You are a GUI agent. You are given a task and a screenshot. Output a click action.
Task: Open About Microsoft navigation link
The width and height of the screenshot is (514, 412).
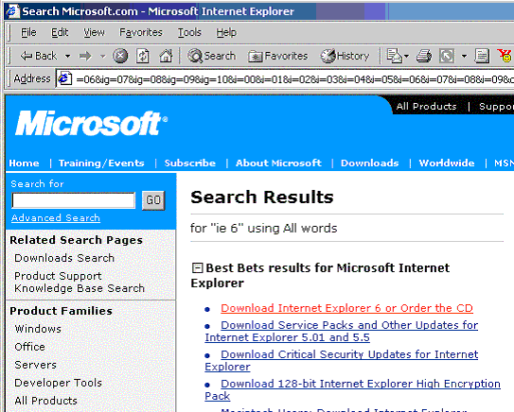click(278, 163)
